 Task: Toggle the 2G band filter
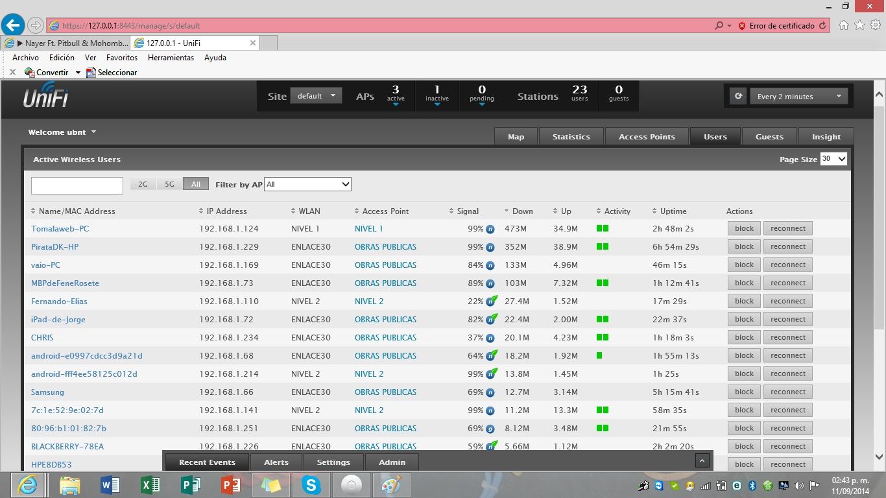(x=143, y=184)
